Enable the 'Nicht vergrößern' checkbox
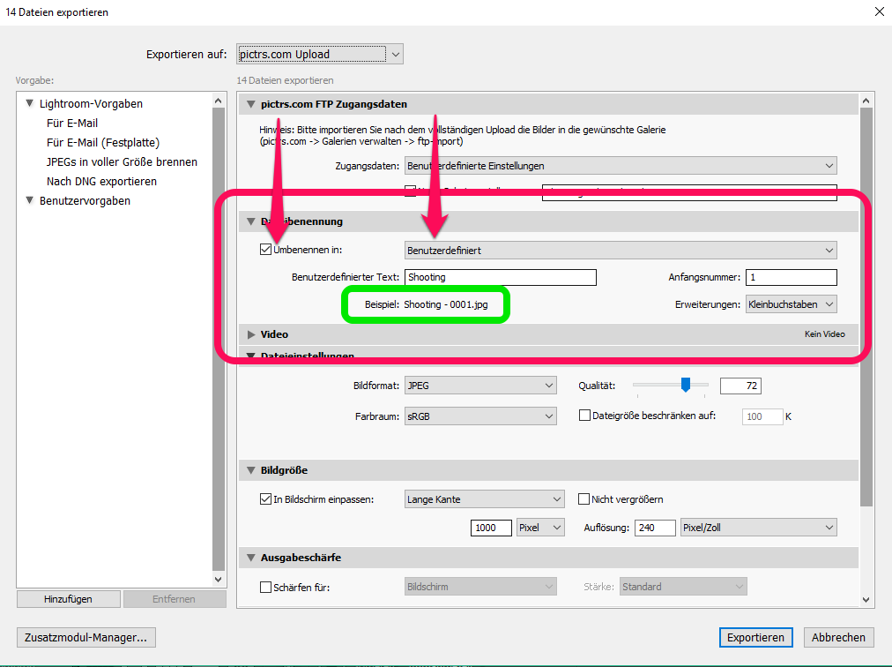 pyautogui.click(x=584, y=499)
